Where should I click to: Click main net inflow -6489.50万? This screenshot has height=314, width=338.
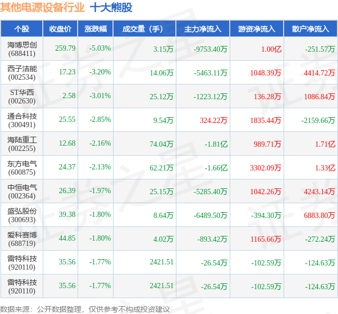coord(210,215)
